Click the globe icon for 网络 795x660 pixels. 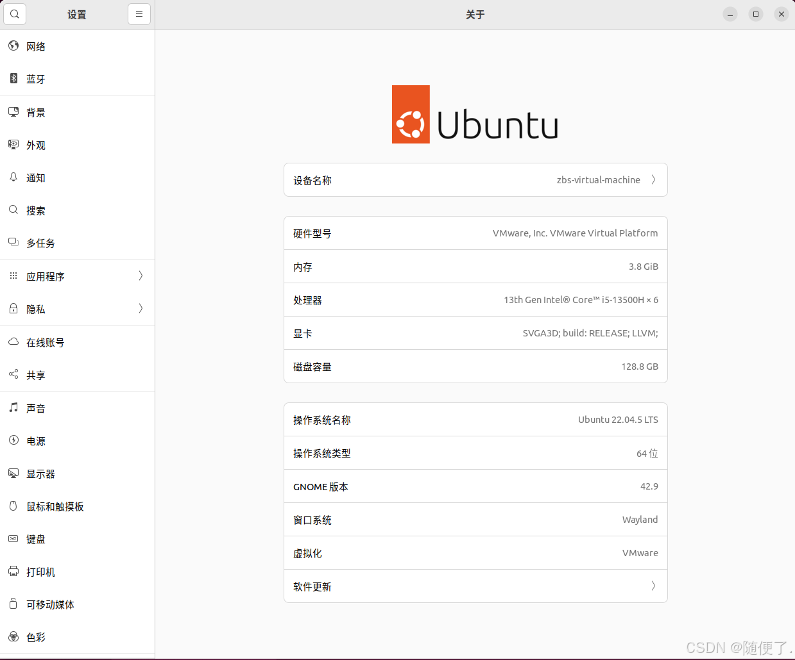point(13,45)
